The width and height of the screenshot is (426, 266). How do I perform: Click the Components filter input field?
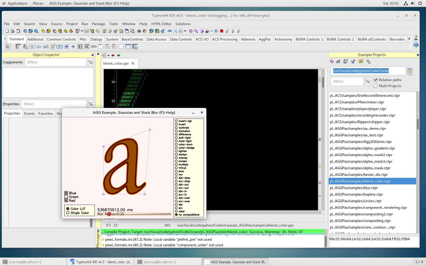pyautogui.click(x=55, y=62)
